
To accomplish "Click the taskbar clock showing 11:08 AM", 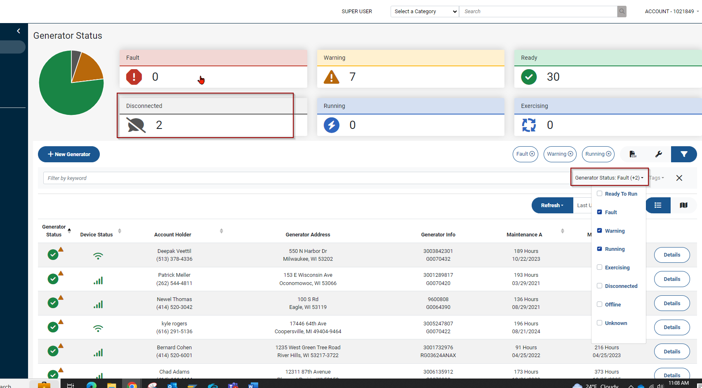I will [x=678, y=383].
